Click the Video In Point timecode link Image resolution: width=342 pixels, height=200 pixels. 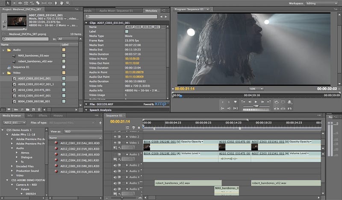(132, 58)
